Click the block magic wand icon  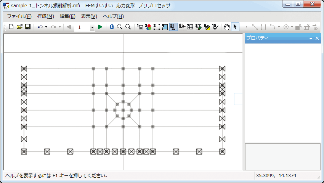point(298,27)
